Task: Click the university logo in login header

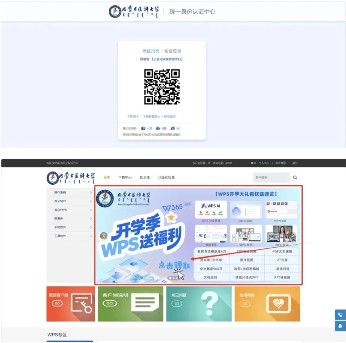Action: click(x=134, y=11)
